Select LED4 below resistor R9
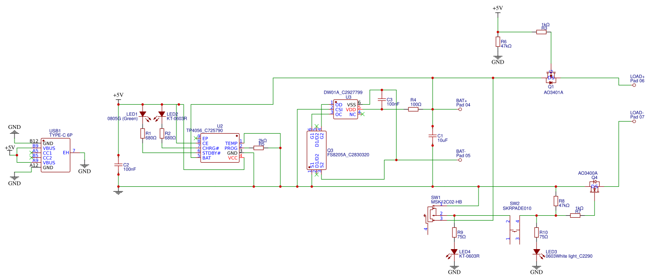Image resolution: width=650 pixels, height=280 pixels. coord(454,252)
